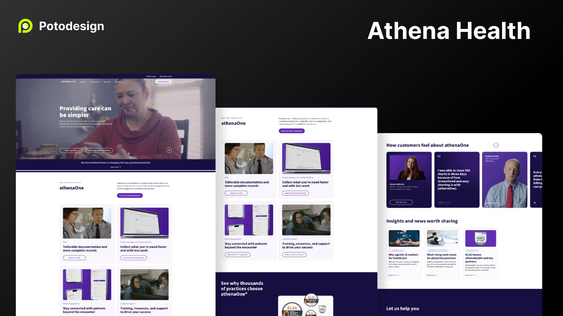Click Explore Practice Management in middle mockup
This screenshot has width=563, height=316.
coord(295,193)
